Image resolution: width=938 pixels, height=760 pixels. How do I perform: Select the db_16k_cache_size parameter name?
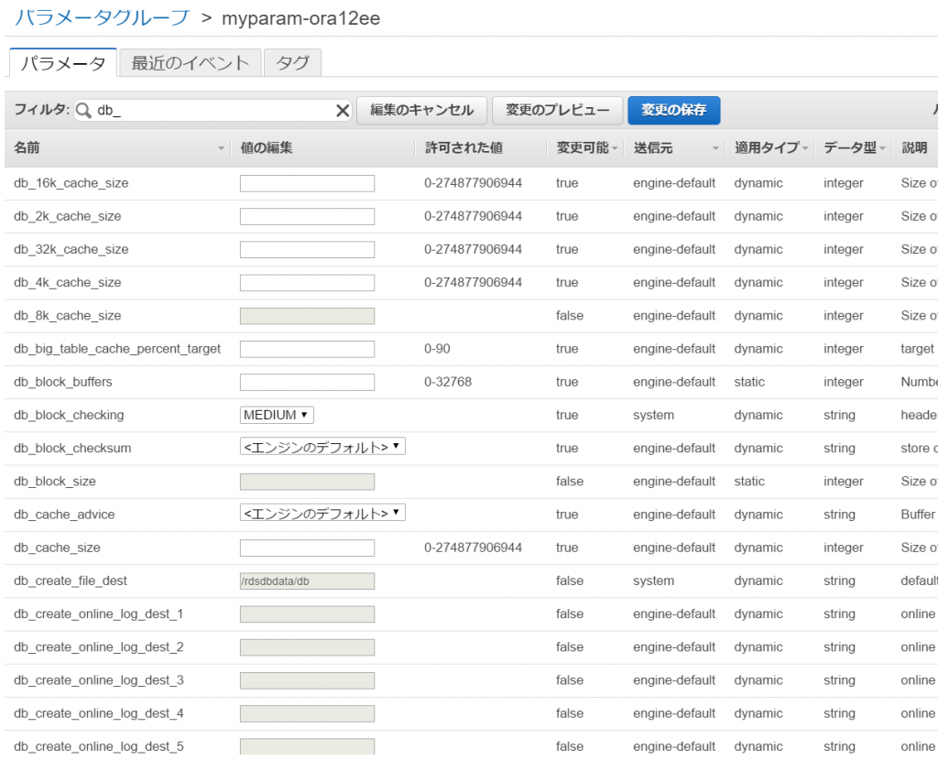pyautogui.click(x=71, y=183)
